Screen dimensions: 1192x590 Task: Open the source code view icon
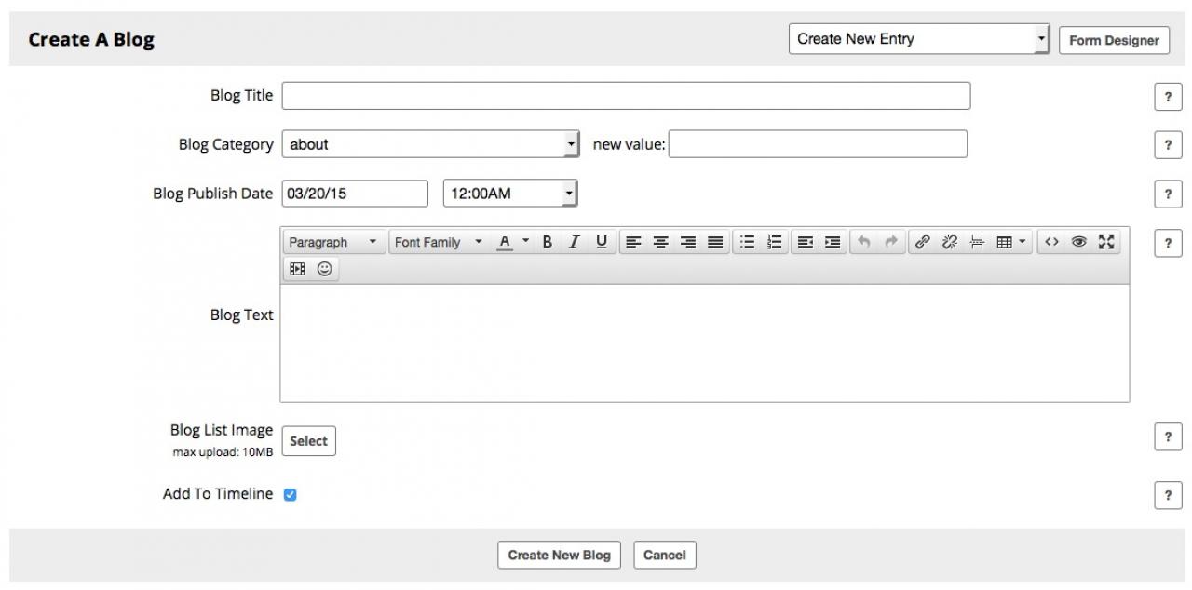[1051, 242]
